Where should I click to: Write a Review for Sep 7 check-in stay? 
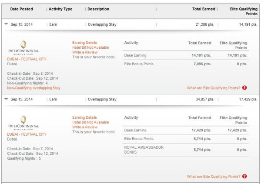click(x=85, y=127)
